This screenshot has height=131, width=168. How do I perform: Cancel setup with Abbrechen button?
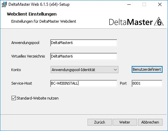(150, 122)
